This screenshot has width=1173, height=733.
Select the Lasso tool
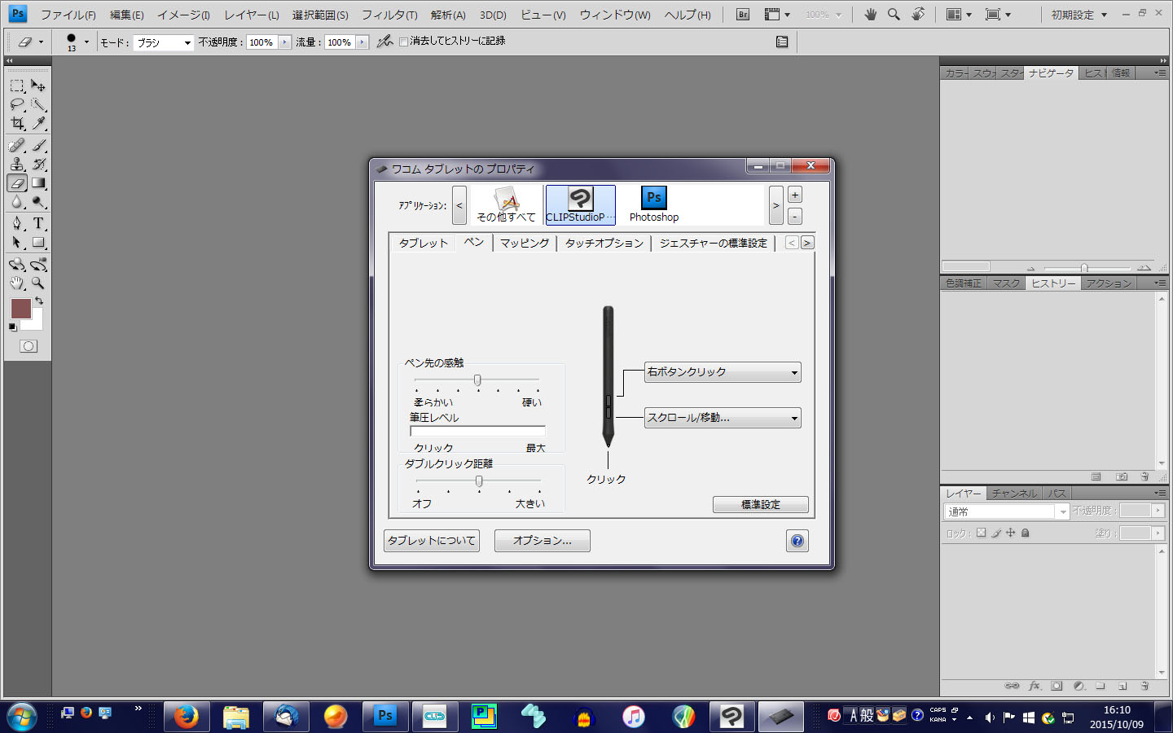click(17, 105)
